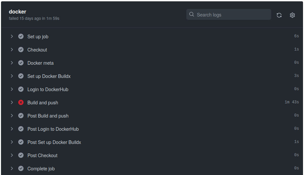The width and height of the screenshot is (305, 175).
Task: Focus the Search logs input field
Action: click(232, 15)
